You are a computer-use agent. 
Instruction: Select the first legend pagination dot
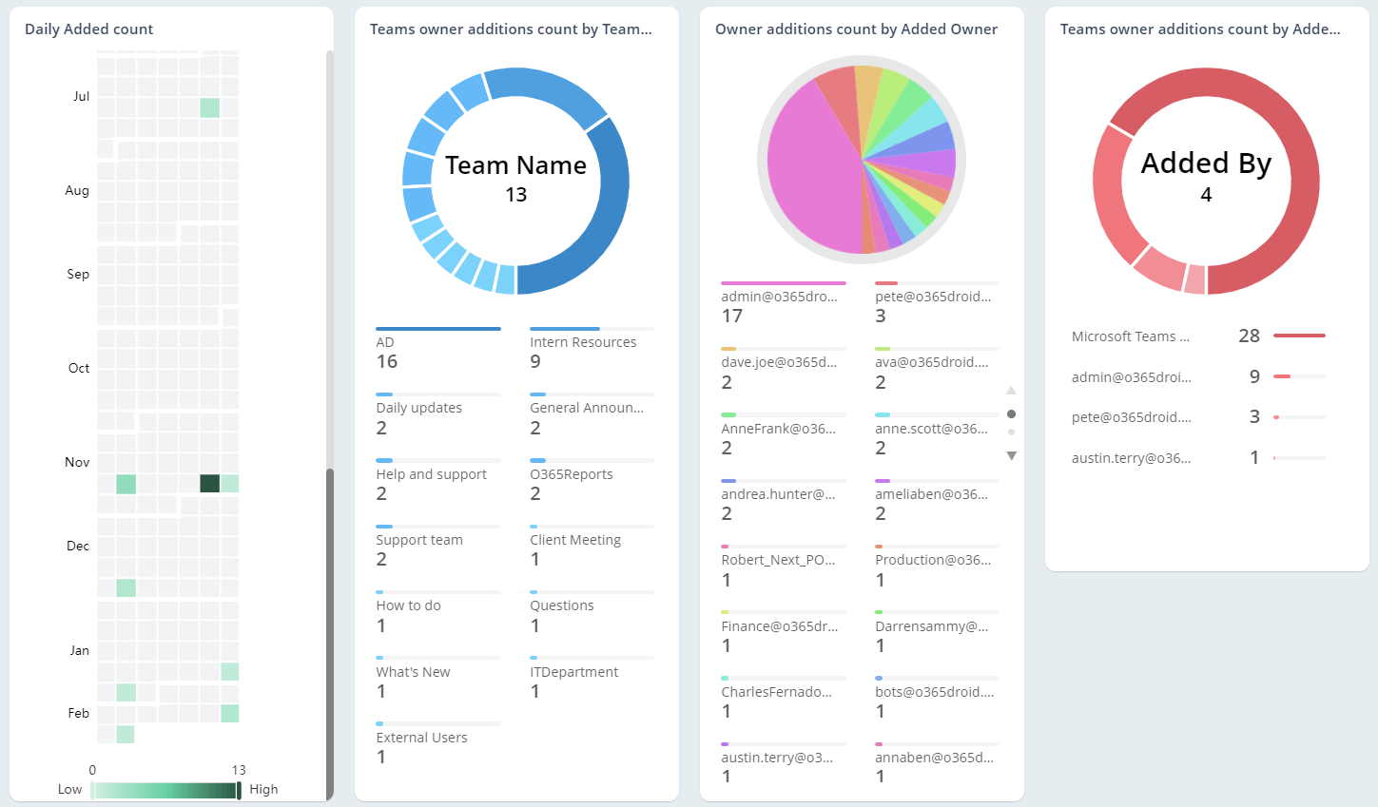[x=1011, y=413]
